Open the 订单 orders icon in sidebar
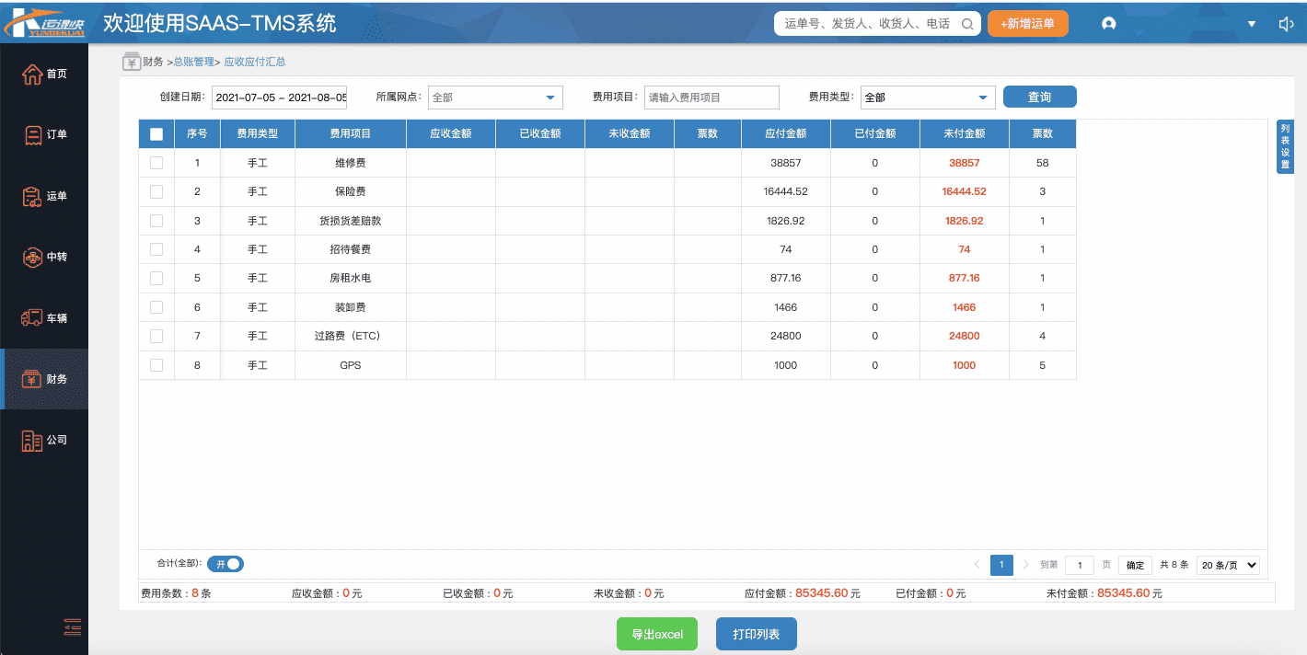This screenshot has width=1307, height=655. tap(32, 134)
